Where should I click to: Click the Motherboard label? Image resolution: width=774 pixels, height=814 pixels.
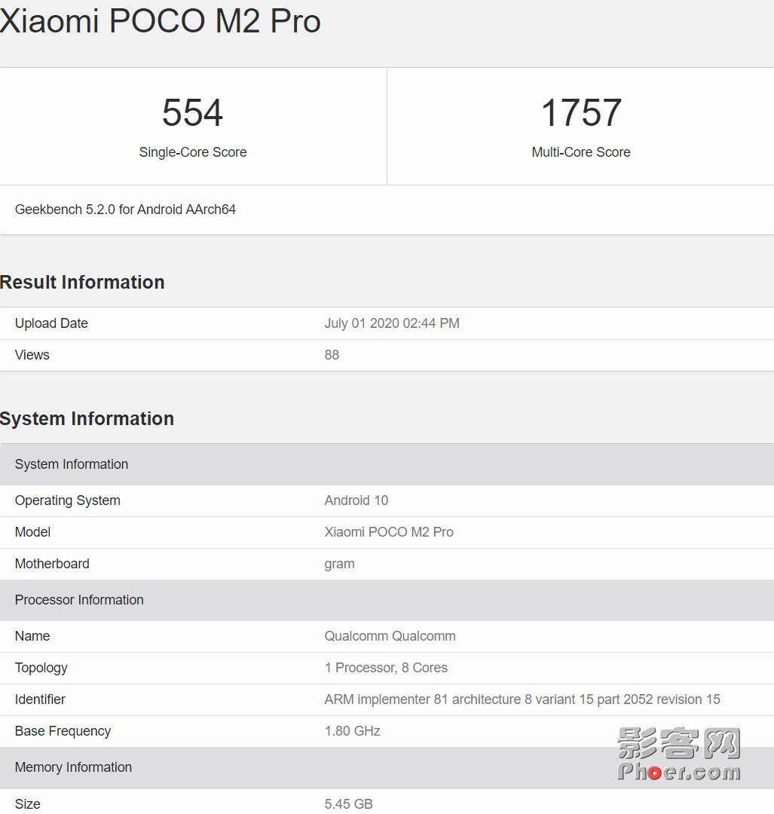52,564
